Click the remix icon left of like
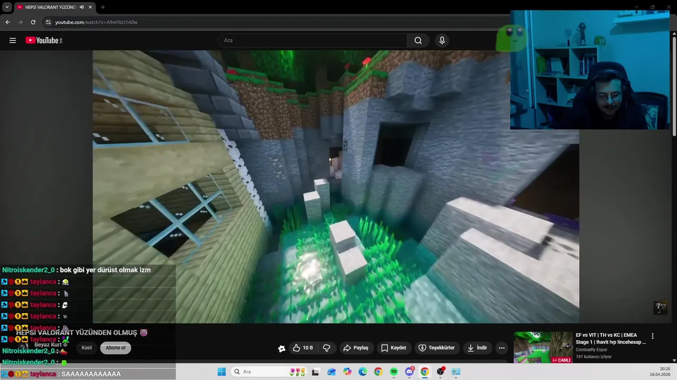 pos(281,348)
